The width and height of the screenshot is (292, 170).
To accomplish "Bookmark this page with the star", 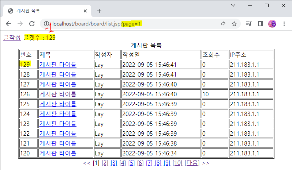I will tap(234, 24).
